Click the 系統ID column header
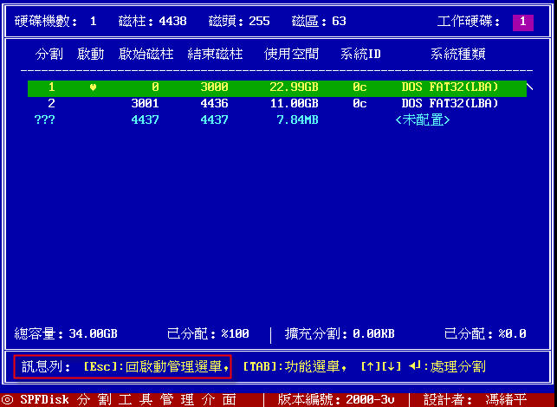Screen dimensions: 557x407 [360, 55]
